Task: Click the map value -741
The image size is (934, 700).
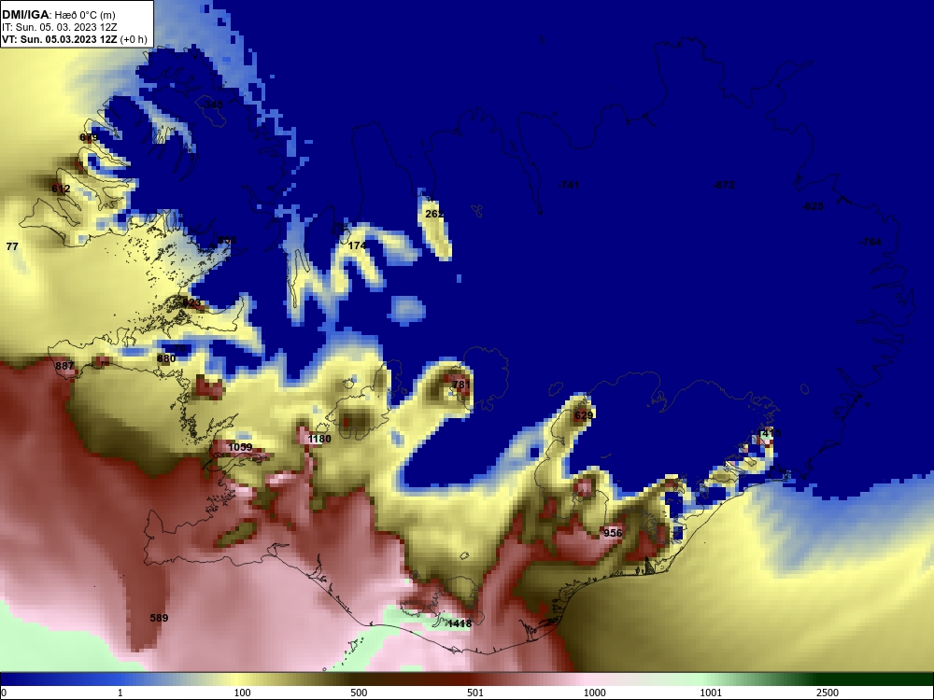Action: 569,185
